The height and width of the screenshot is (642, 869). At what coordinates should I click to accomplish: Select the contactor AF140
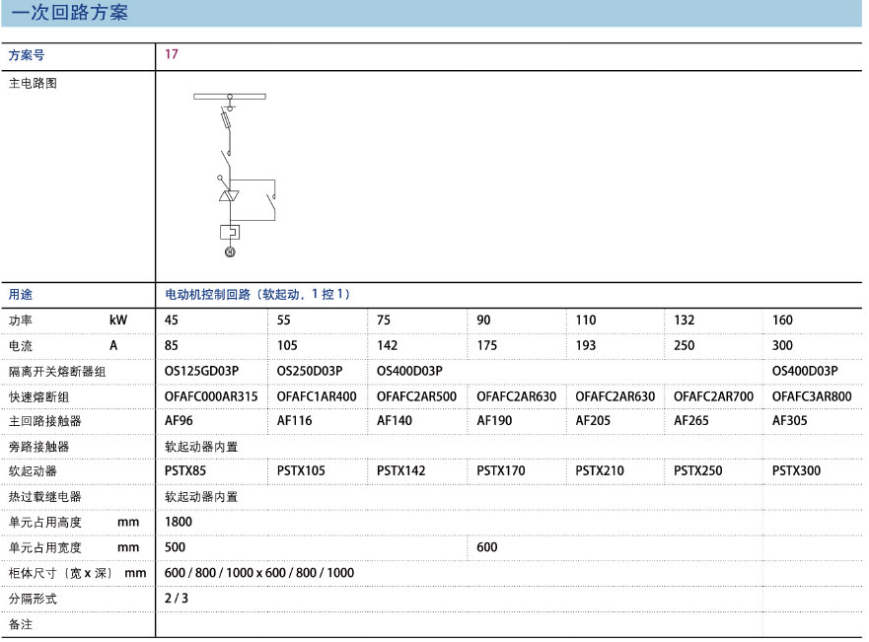395,421
